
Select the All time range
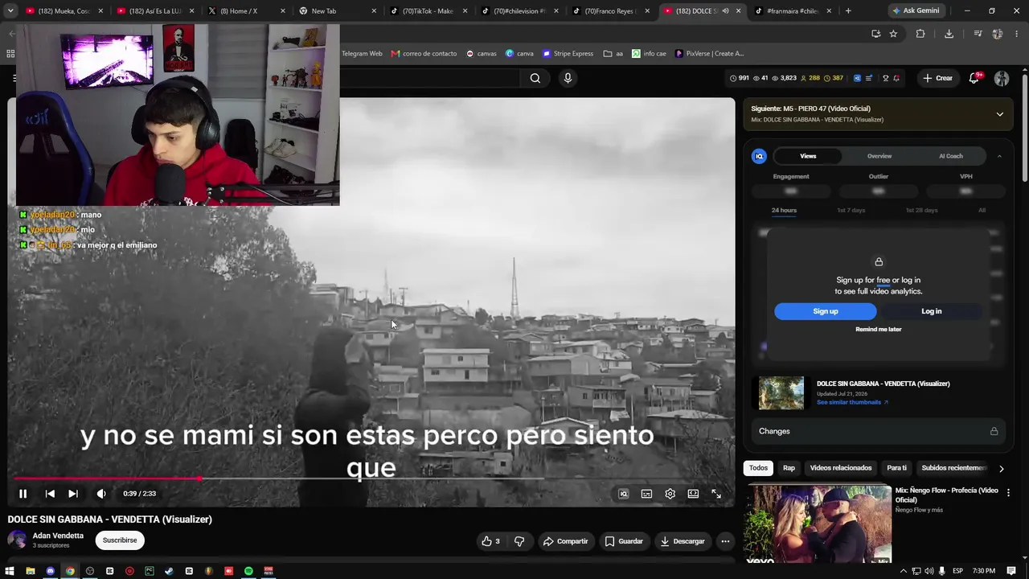click(982, 211)
